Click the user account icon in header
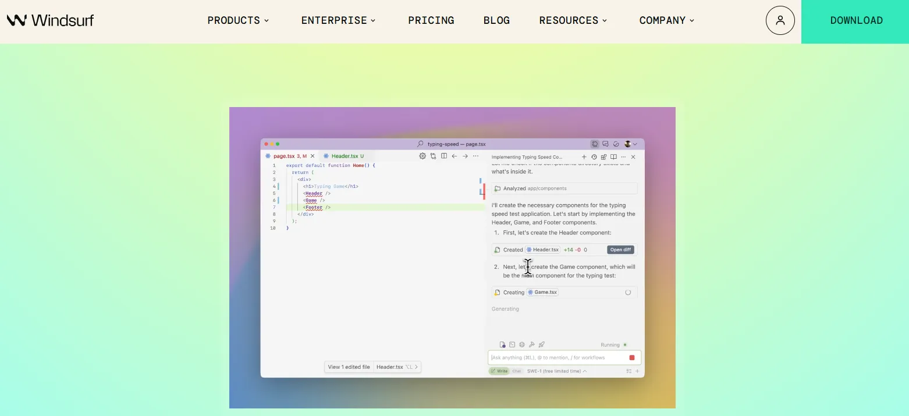This screenshot has height=416, width=909. (780, 20)
